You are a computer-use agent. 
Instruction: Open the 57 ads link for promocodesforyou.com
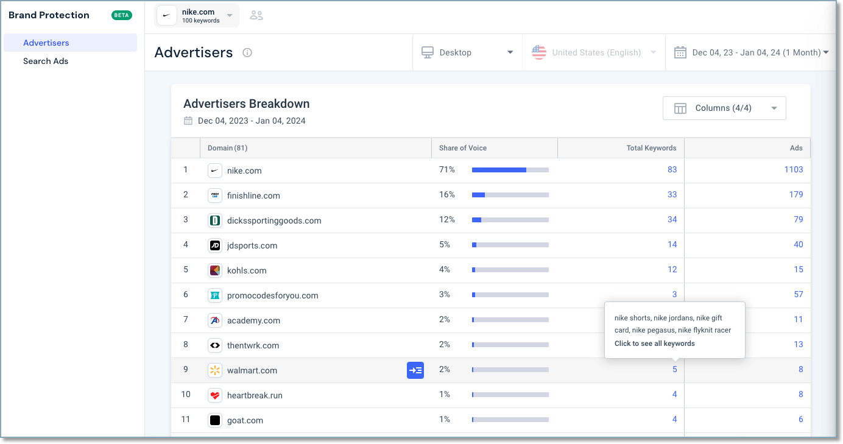point(799,294)
